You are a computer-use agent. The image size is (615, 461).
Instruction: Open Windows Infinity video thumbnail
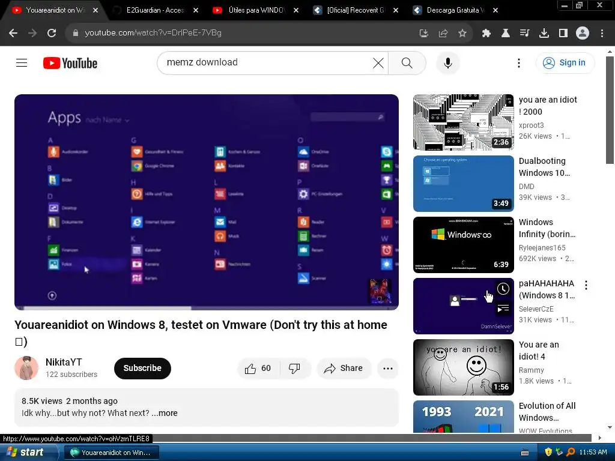coord(463,245)
